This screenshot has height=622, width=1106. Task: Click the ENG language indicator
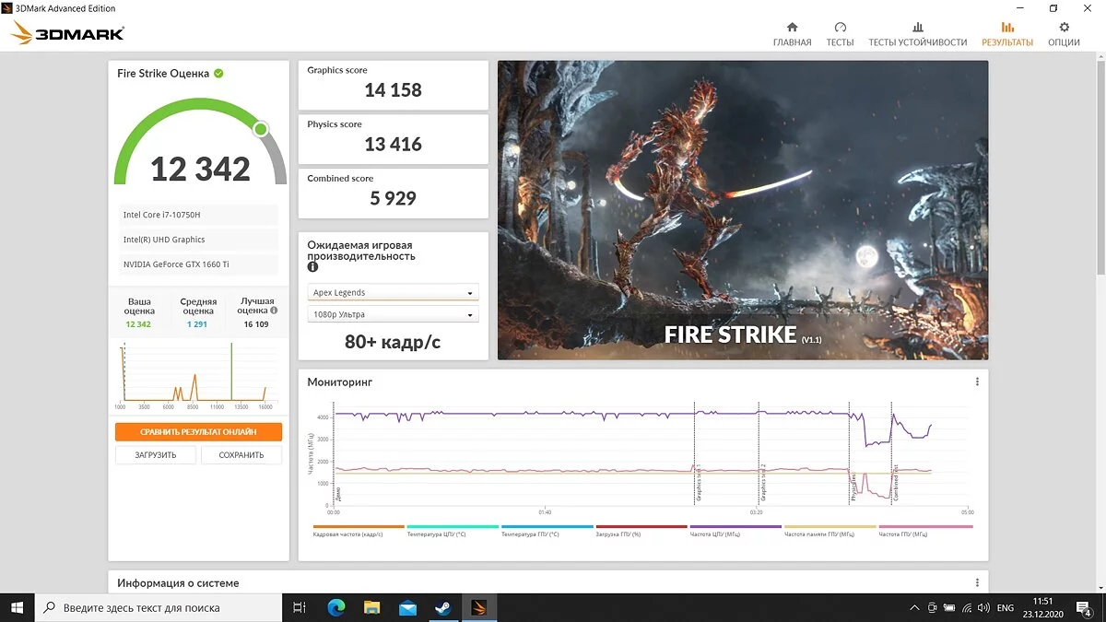pyautogui.click(x=1006, y=607)
